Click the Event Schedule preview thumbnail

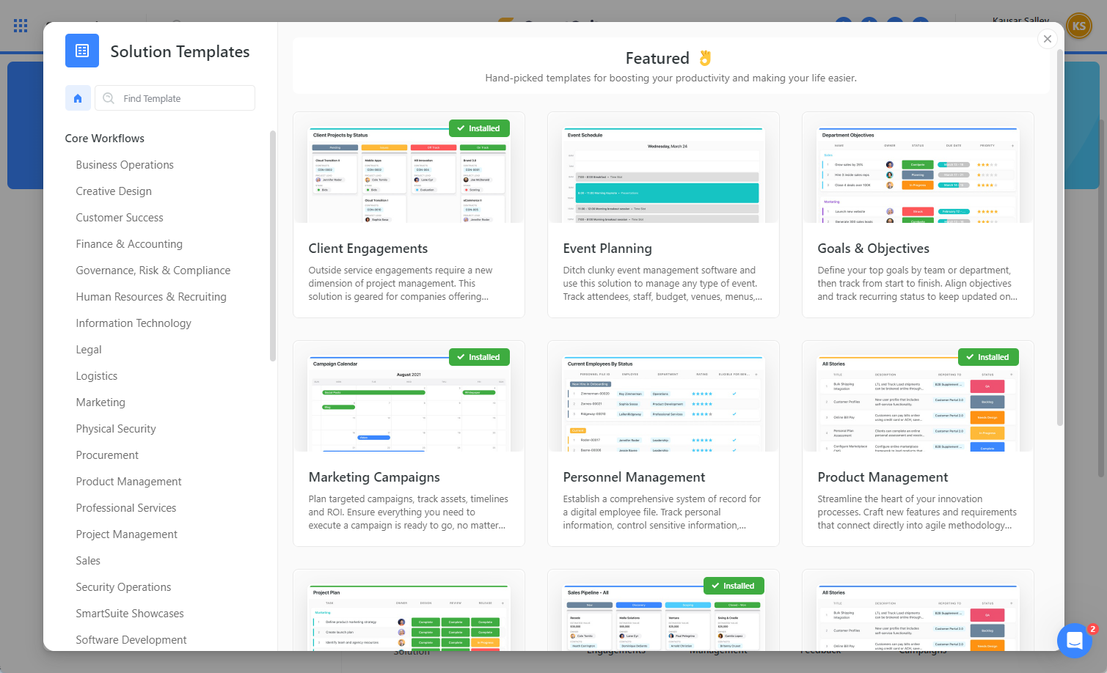click(x=663, y=175)
